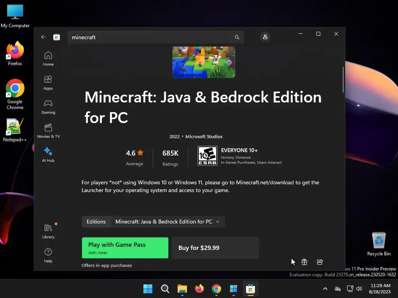Select Firefox desktop shortcut
The width and height of the screenshot is (398, 298).
tap(15, 54)
